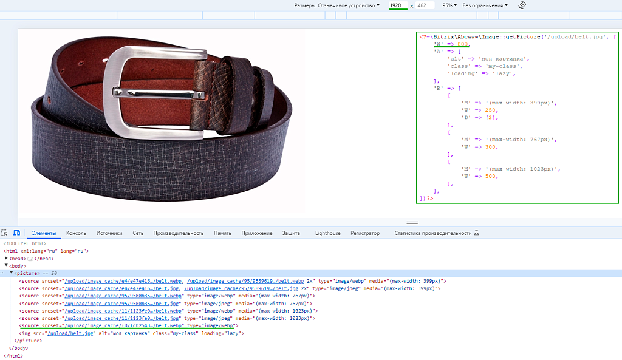
Task: Activate the inspect element picker icon
Action: click(x=5, y=233)
